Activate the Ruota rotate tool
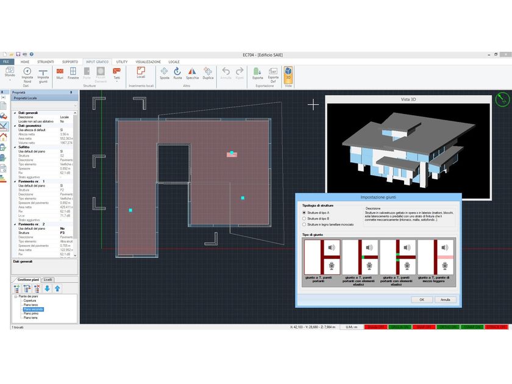 [x=177, y=74]
